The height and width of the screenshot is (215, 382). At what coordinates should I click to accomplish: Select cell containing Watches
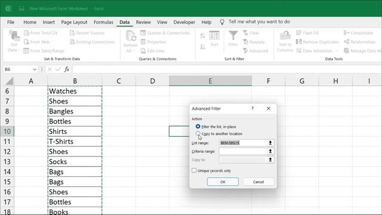75,91
